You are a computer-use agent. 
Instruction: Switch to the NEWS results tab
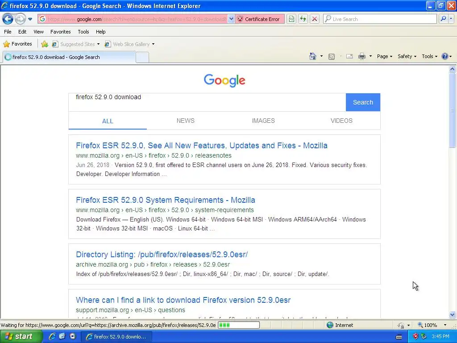(185, 121)
